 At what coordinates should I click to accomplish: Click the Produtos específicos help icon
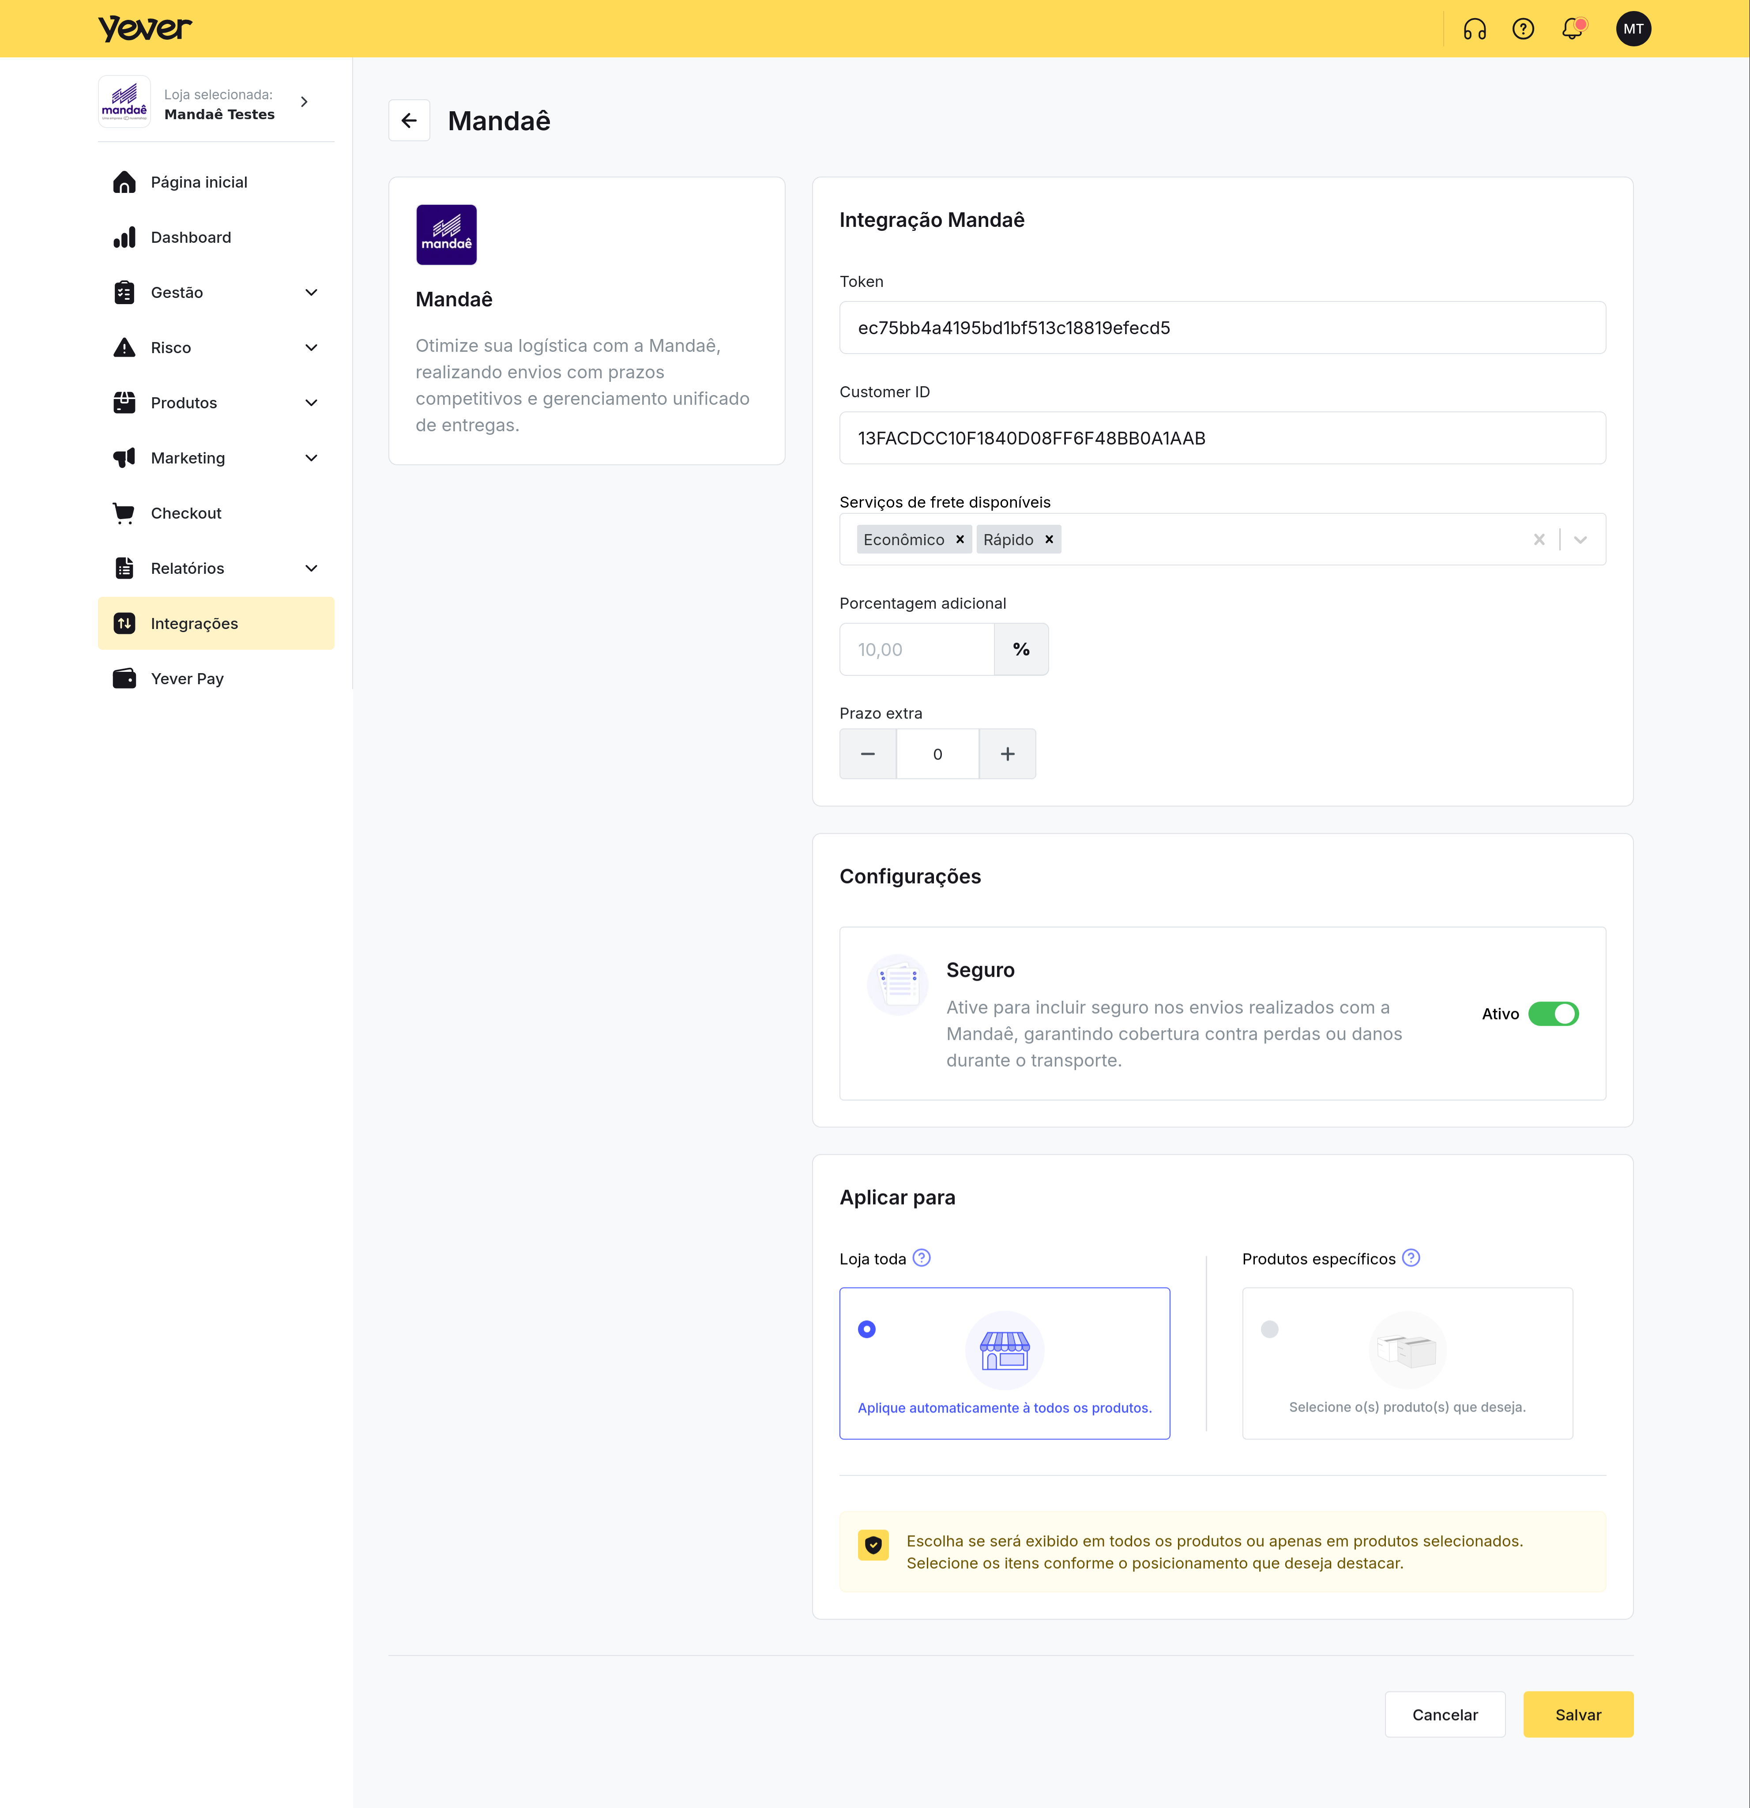coord(1411,1258)
